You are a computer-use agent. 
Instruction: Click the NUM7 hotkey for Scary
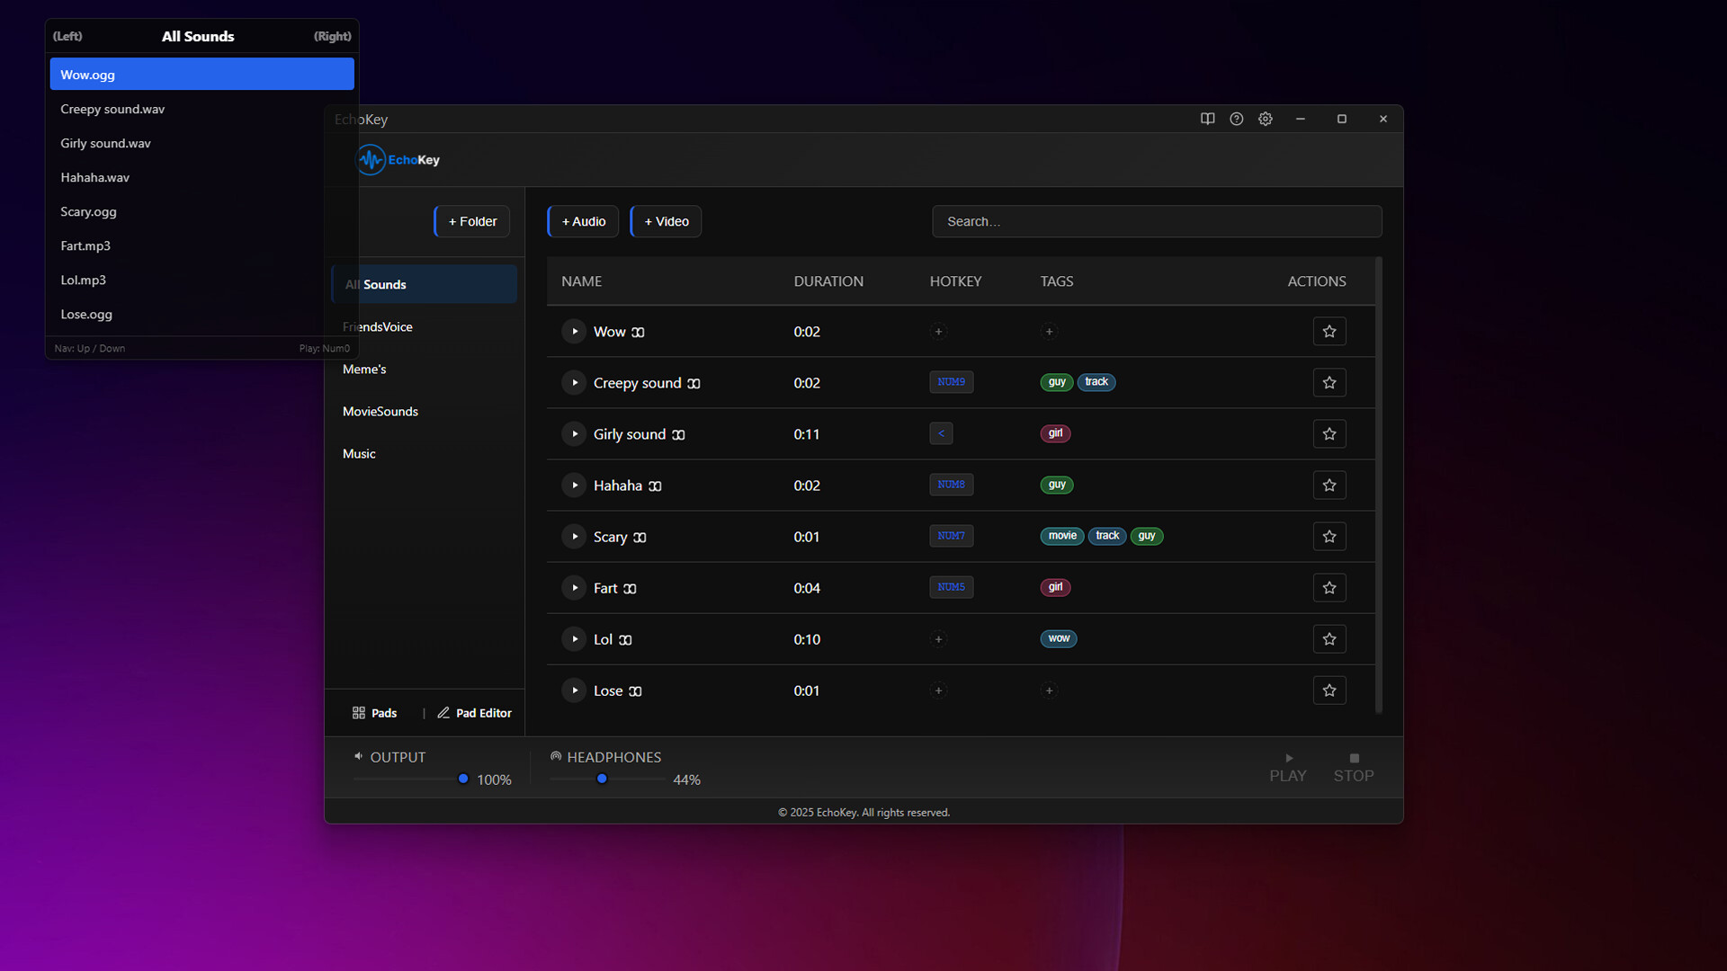pos(951,536)
